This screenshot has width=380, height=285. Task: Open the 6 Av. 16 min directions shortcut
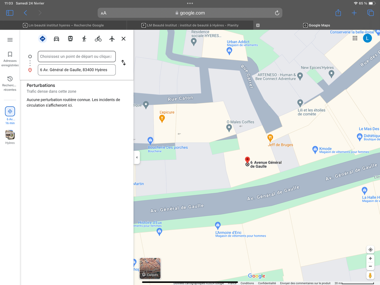coord(10,116)
